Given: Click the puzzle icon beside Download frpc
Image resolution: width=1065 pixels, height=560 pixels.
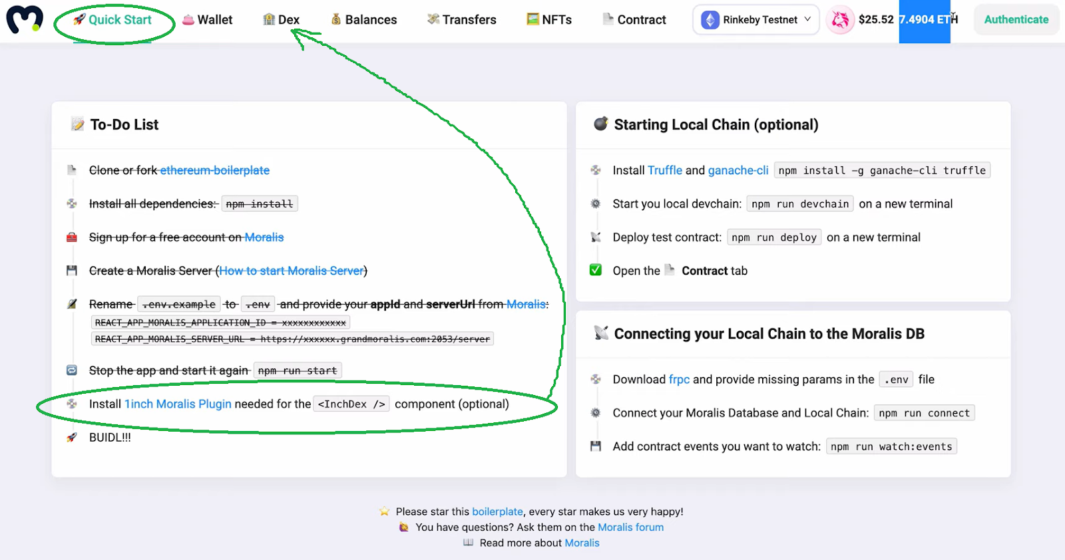Looking at the screenshot, I should point(596,379).
